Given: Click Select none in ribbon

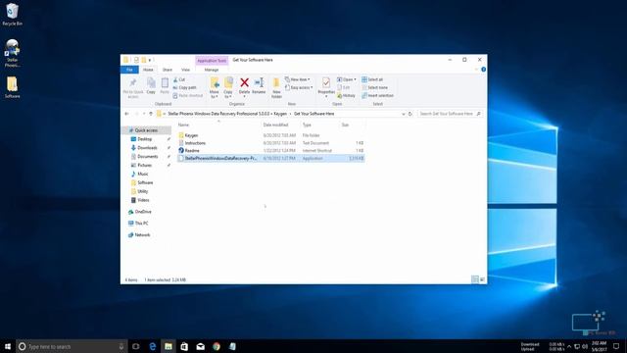Looking at the screenshot, I should click(374, 87).
